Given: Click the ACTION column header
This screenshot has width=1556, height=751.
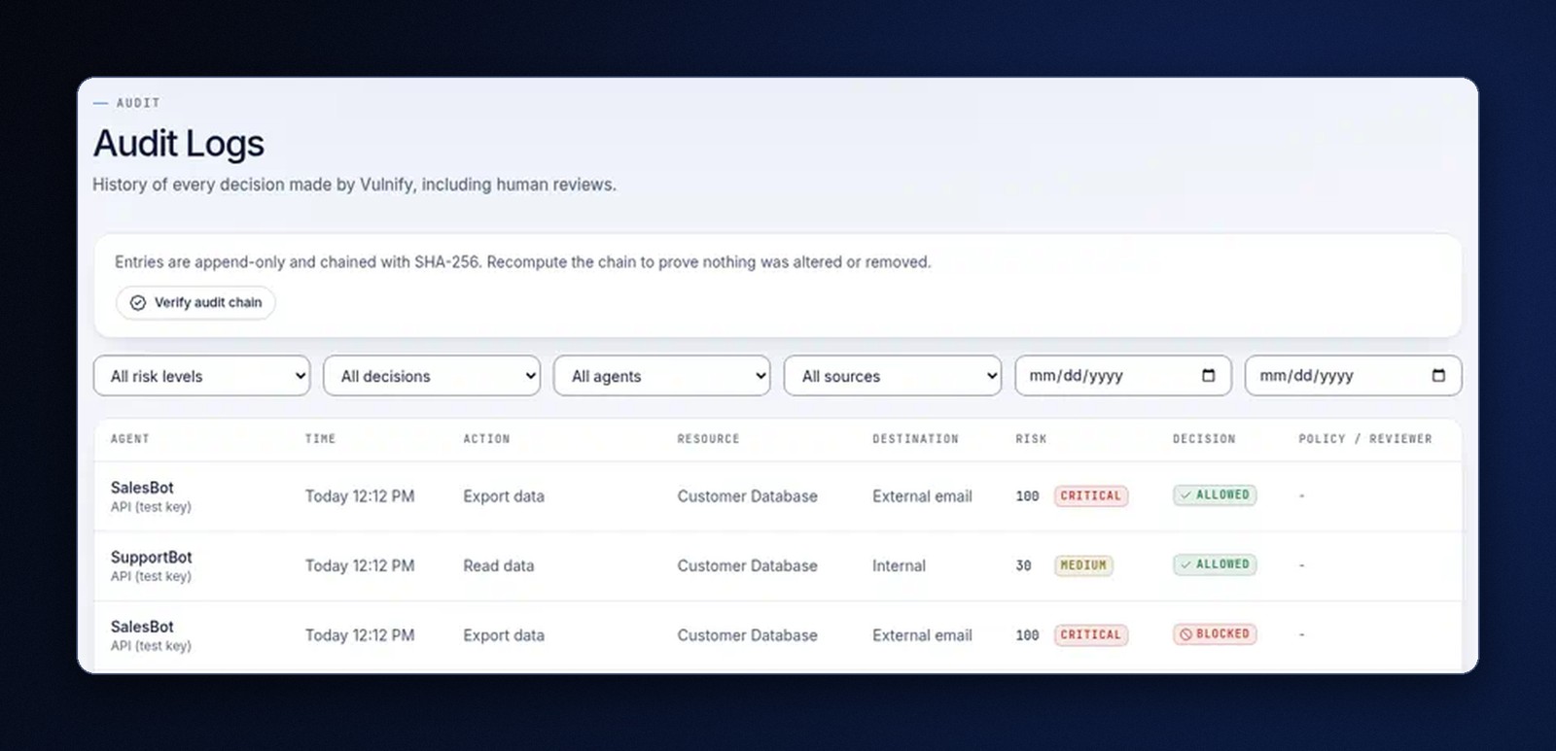Looking at the screenshot, I should pos(486,439).
